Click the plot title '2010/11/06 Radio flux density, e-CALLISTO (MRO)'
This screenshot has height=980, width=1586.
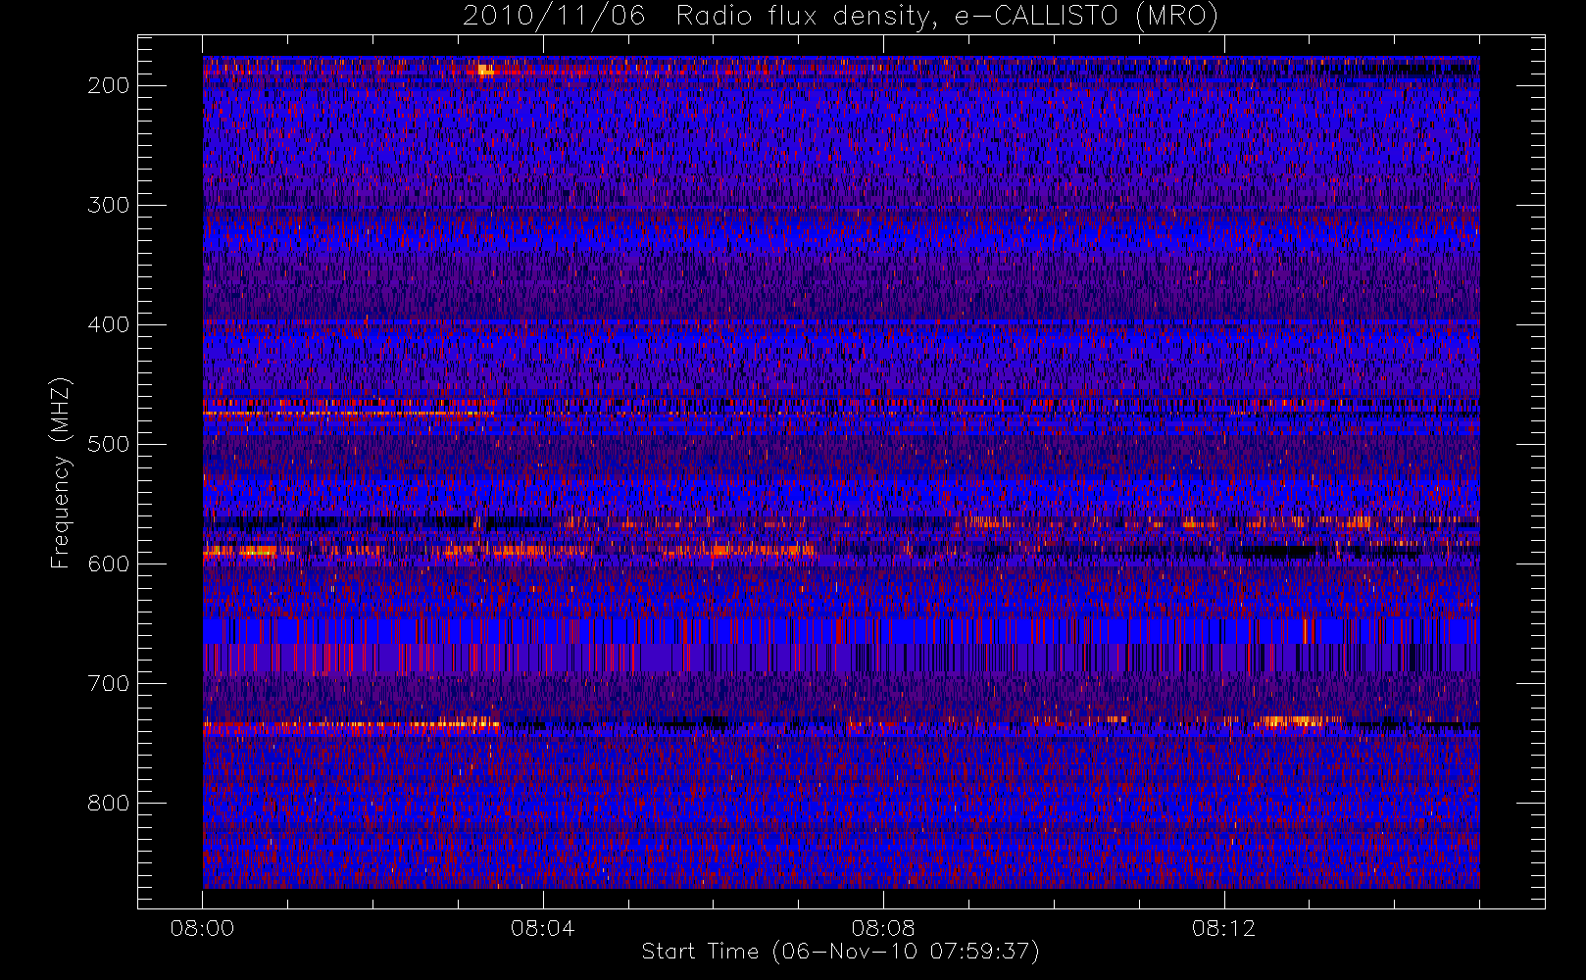(x=841, y=17)
